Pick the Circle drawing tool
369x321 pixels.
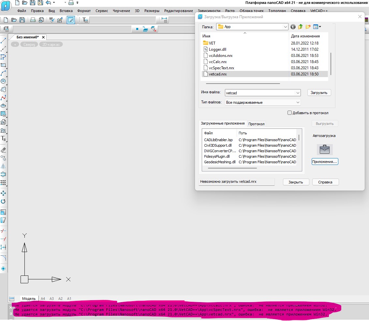[x=4, y=81]
